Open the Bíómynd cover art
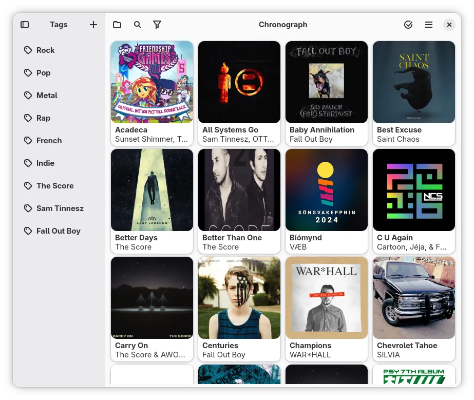Viewport: 474px width, 400px height. 327,190
